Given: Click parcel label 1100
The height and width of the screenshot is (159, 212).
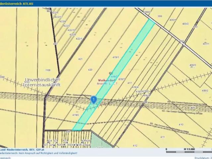Looking at the screenshot, I should [x=48, y=70].
